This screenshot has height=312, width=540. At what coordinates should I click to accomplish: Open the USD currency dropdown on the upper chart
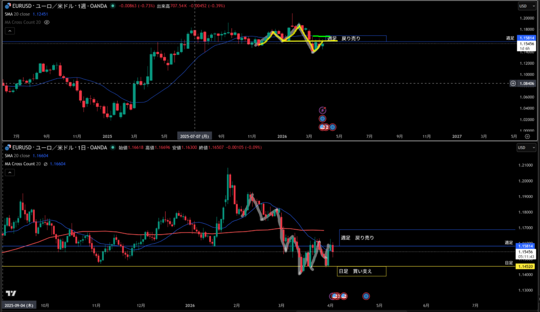point(524,6)
